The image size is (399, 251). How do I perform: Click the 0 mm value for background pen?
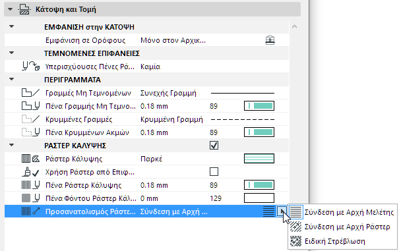(x=149, y=198)
